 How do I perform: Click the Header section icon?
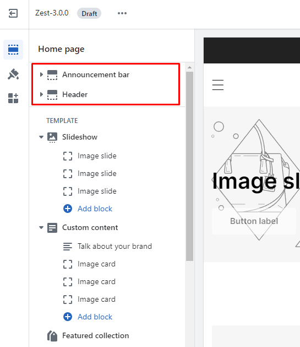[52, 95]
